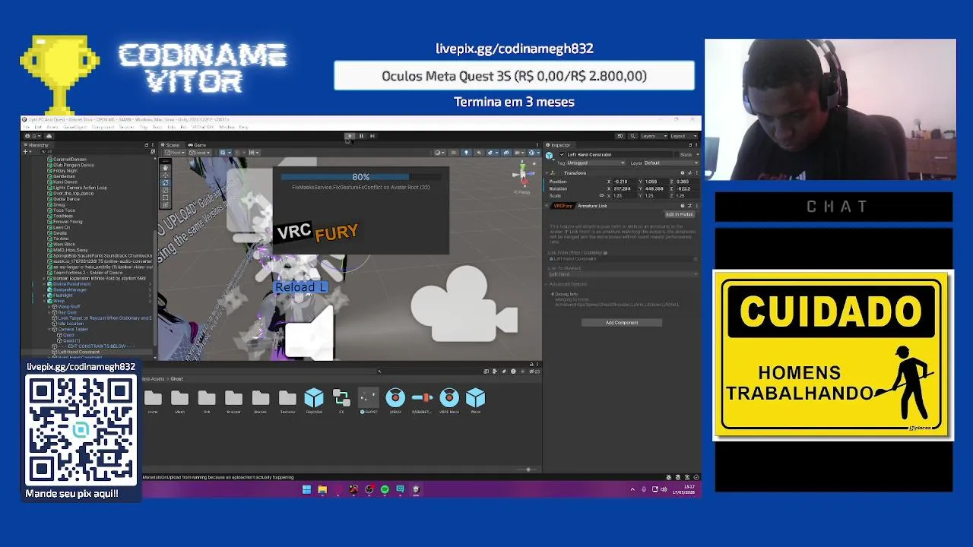The height and width of the screenshot is (547, 973).
Task: Select the Inspector tab
Action: (559, 144)
